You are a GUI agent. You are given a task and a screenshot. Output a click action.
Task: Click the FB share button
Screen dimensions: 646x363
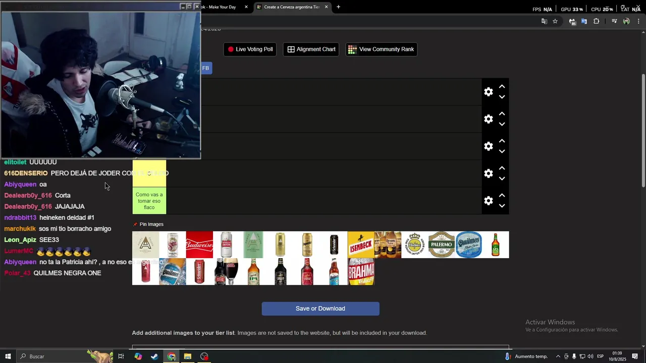tap(205, 68)
